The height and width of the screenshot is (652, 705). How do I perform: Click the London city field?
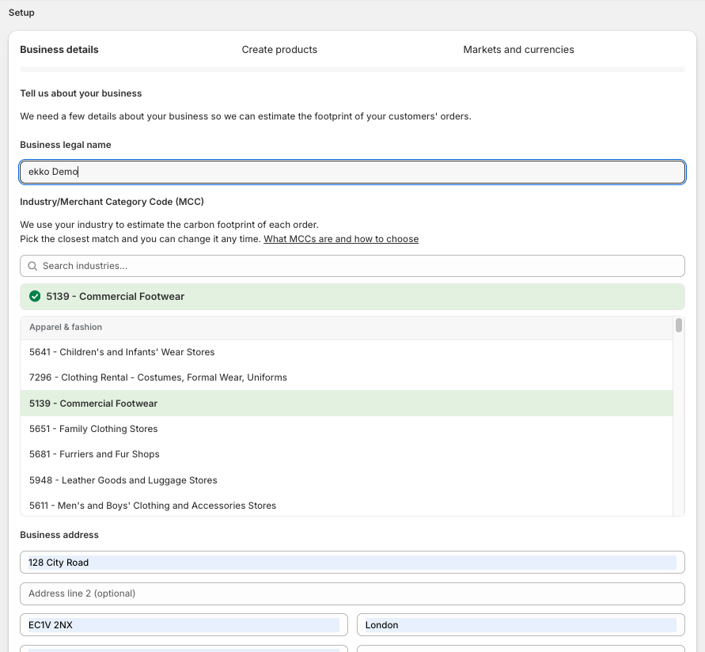click(521, 625)
